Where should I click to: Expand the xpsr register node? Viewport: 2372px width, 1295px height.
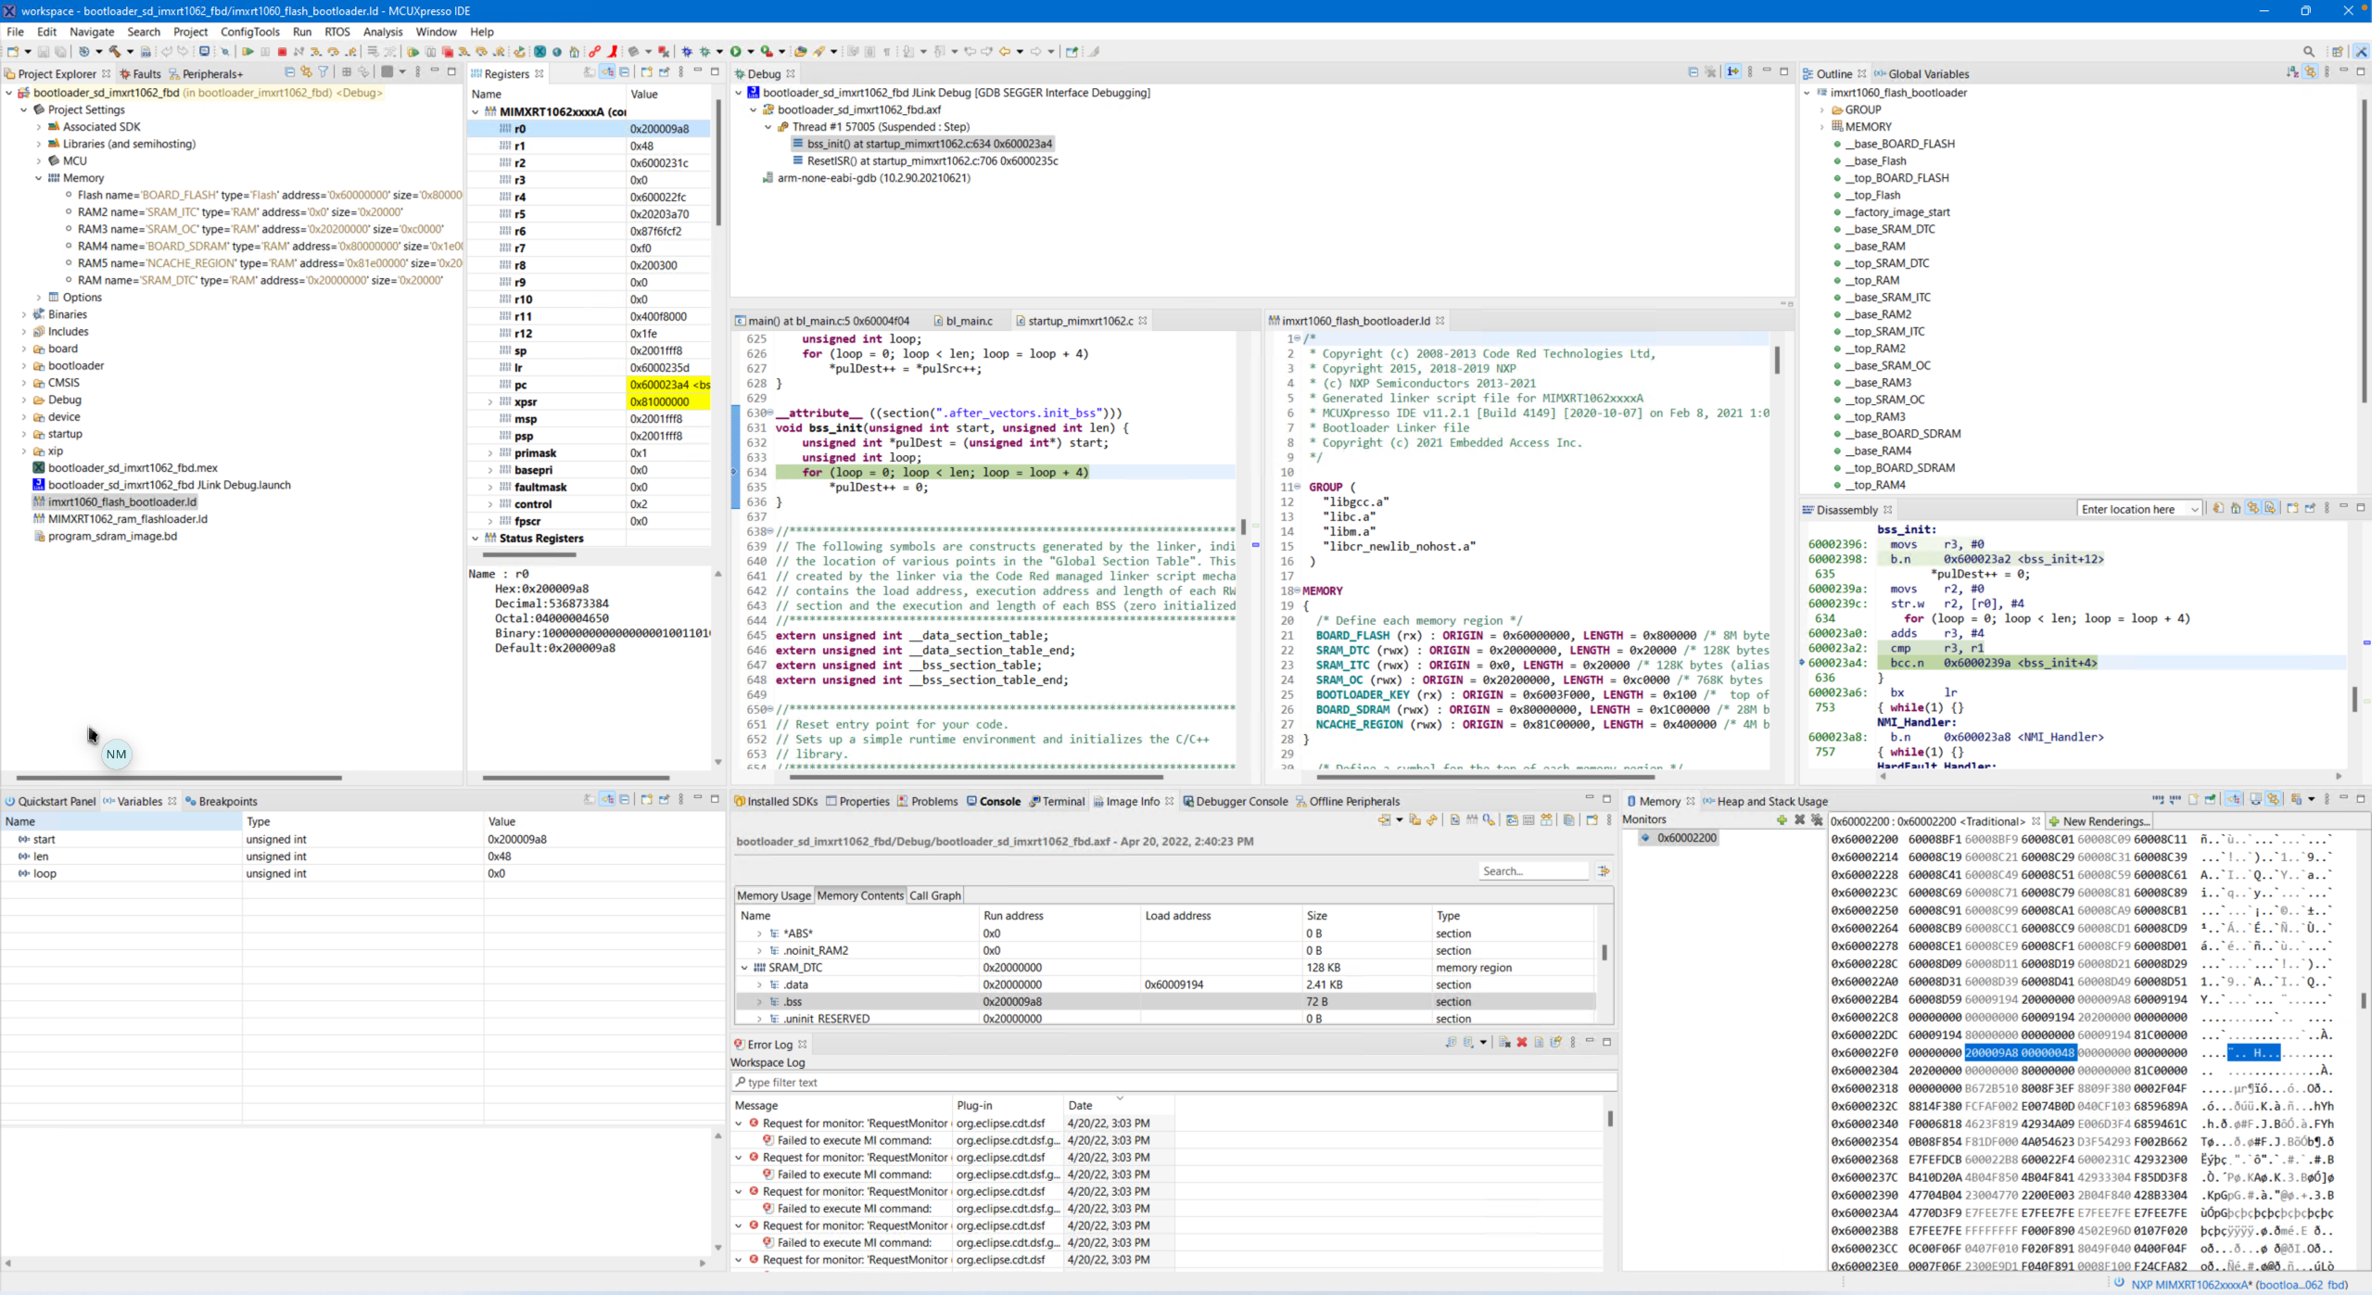[490, 402]
